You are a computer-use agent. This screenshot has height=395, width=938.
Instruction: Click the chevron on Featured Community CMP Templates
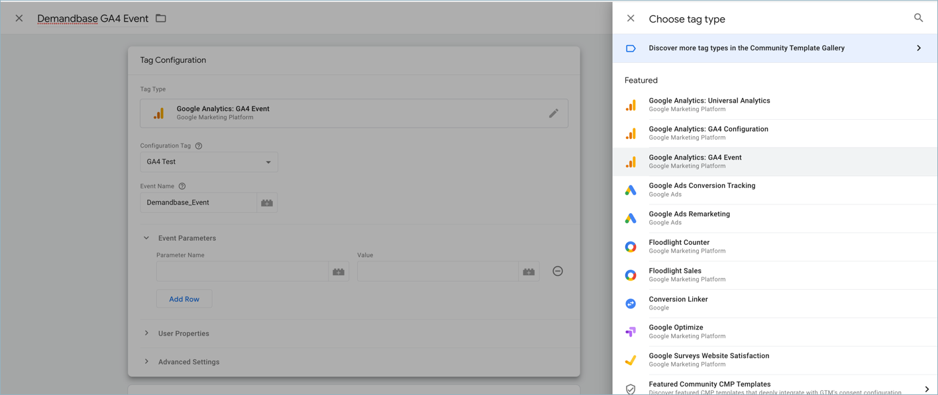click(x=927, y=389)
